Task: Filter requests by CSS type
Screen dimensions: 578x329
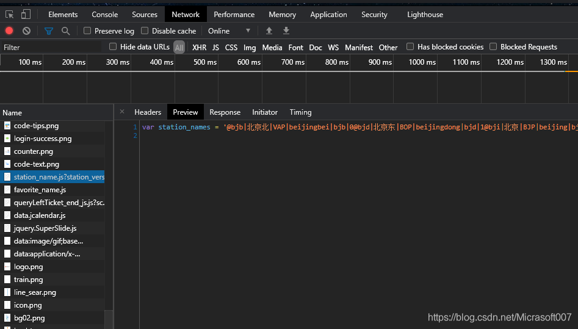Action: coord(231,47)
